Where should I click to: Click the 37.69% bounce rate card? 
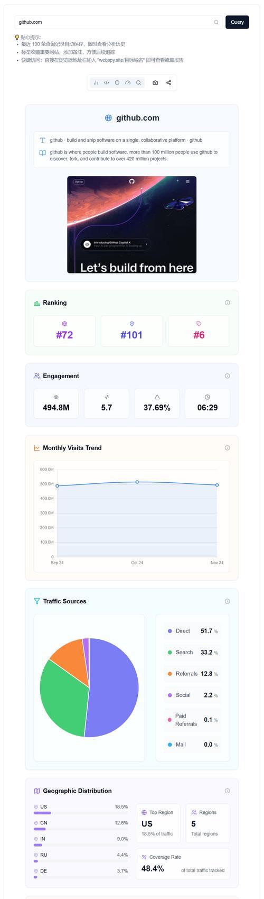coord(157,403)
